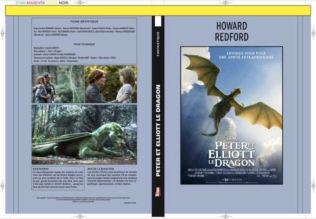The height and width of the screenshot is (219, 316).
Task: Click the woman and boy close-up photo
Action: [x=111, y=84]
